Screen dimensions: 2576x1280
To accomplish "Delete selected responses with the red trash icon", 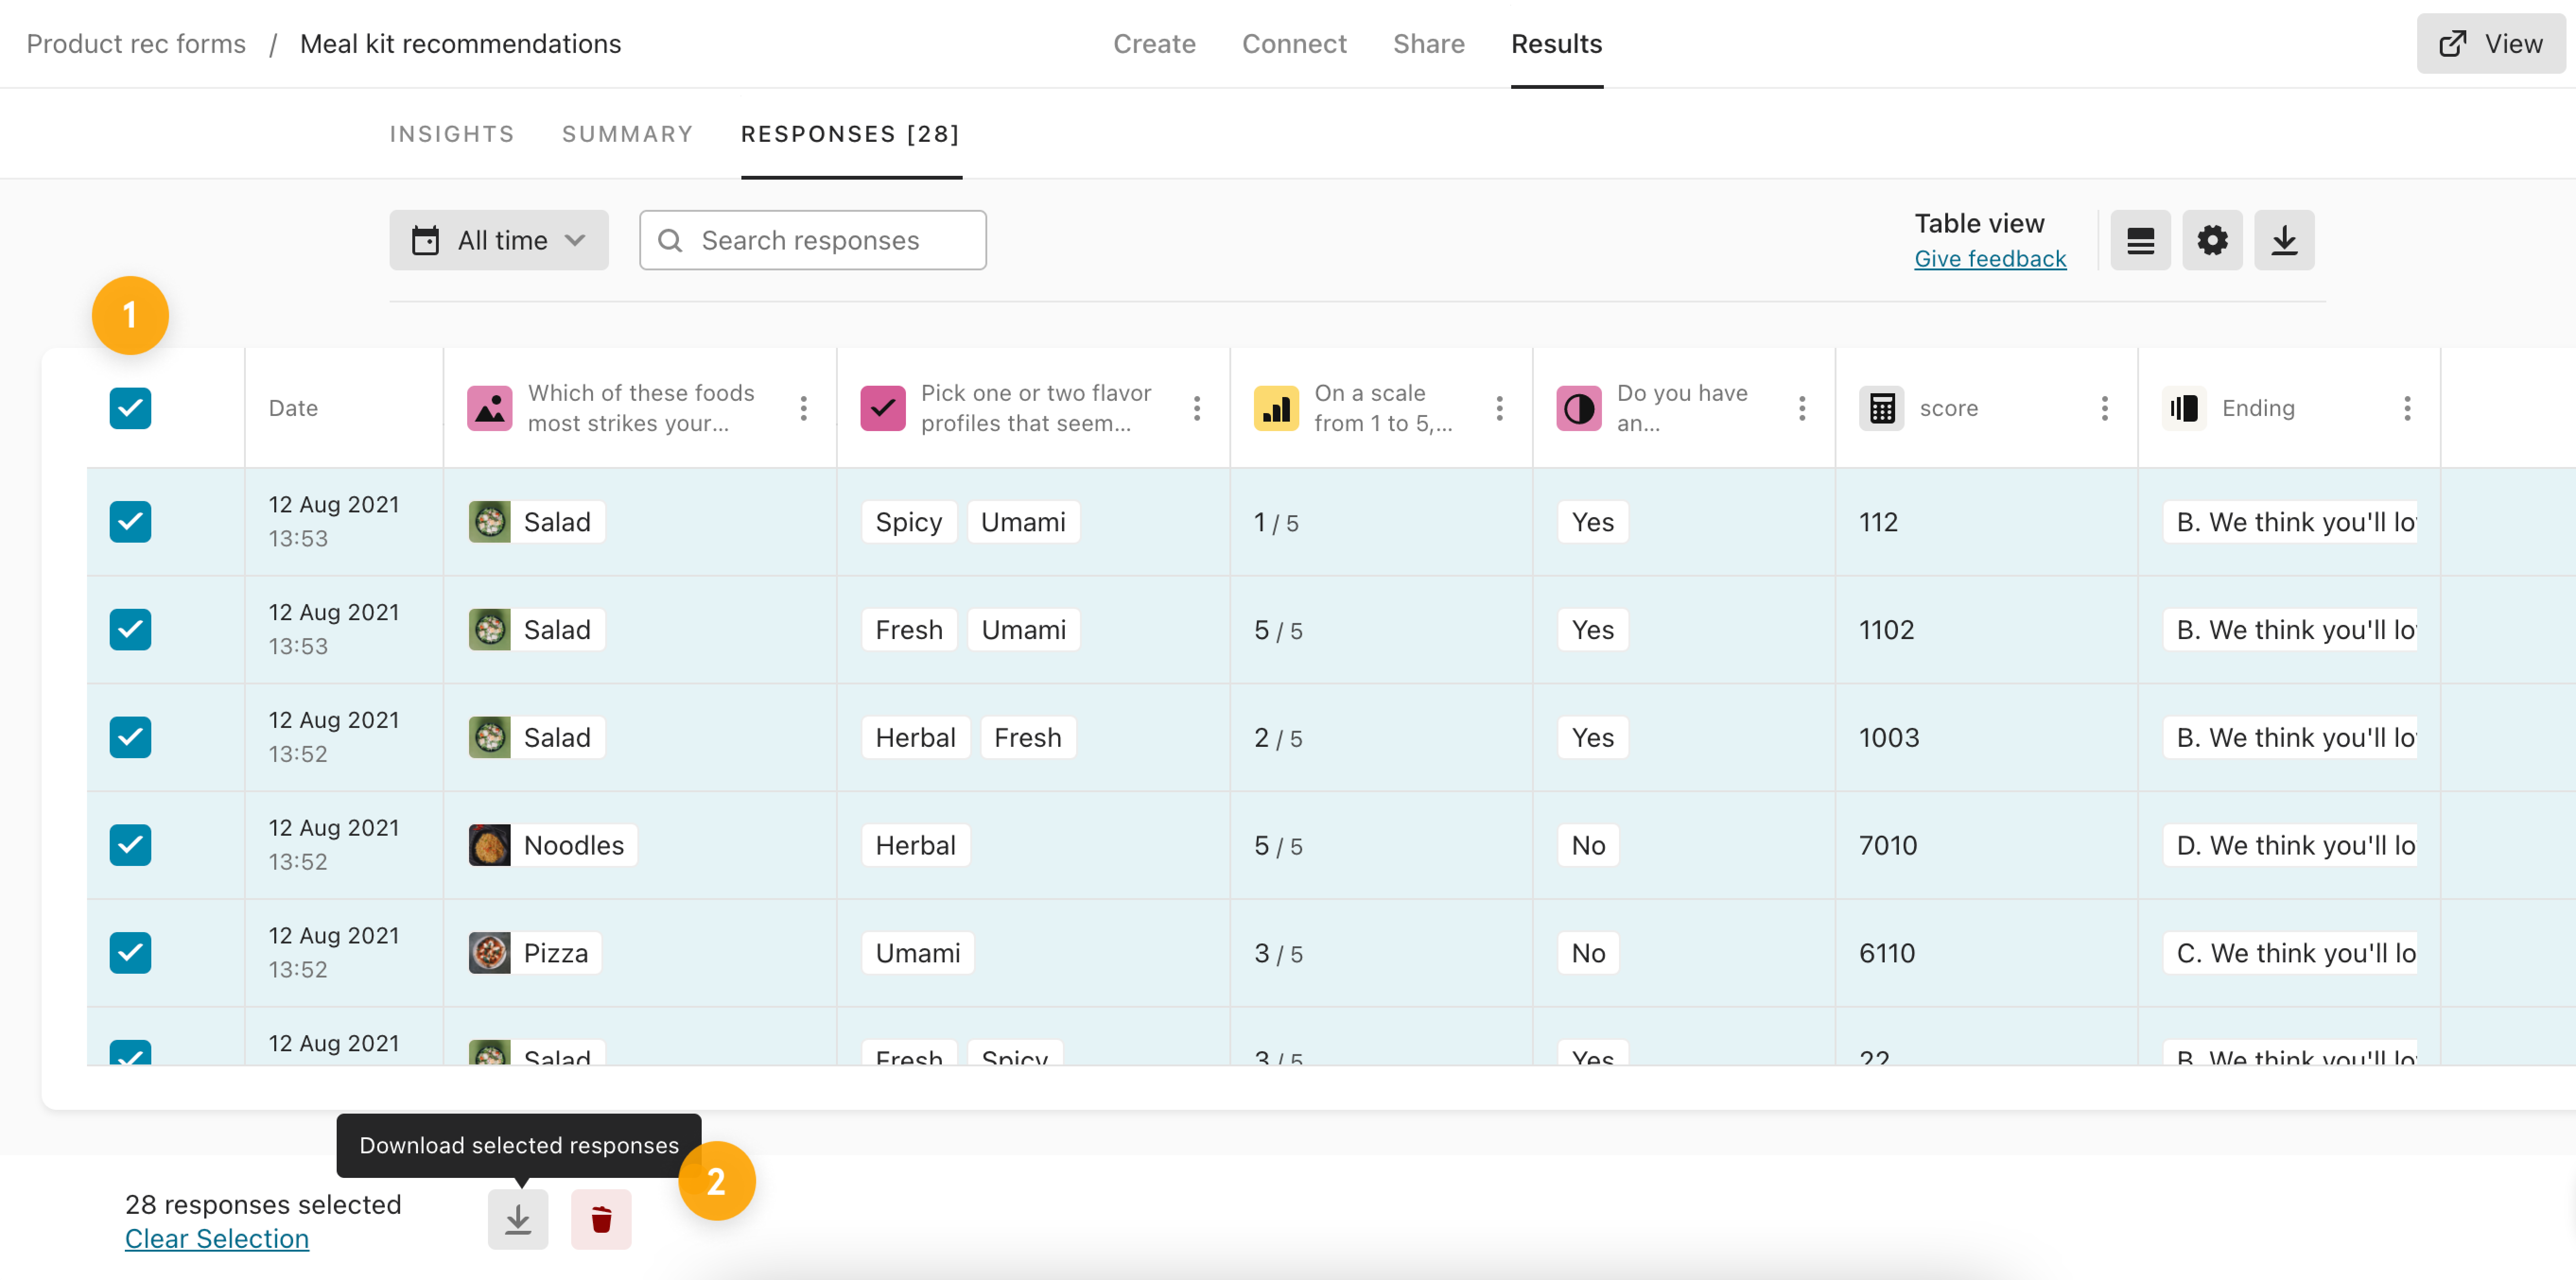I will 601,1219.
